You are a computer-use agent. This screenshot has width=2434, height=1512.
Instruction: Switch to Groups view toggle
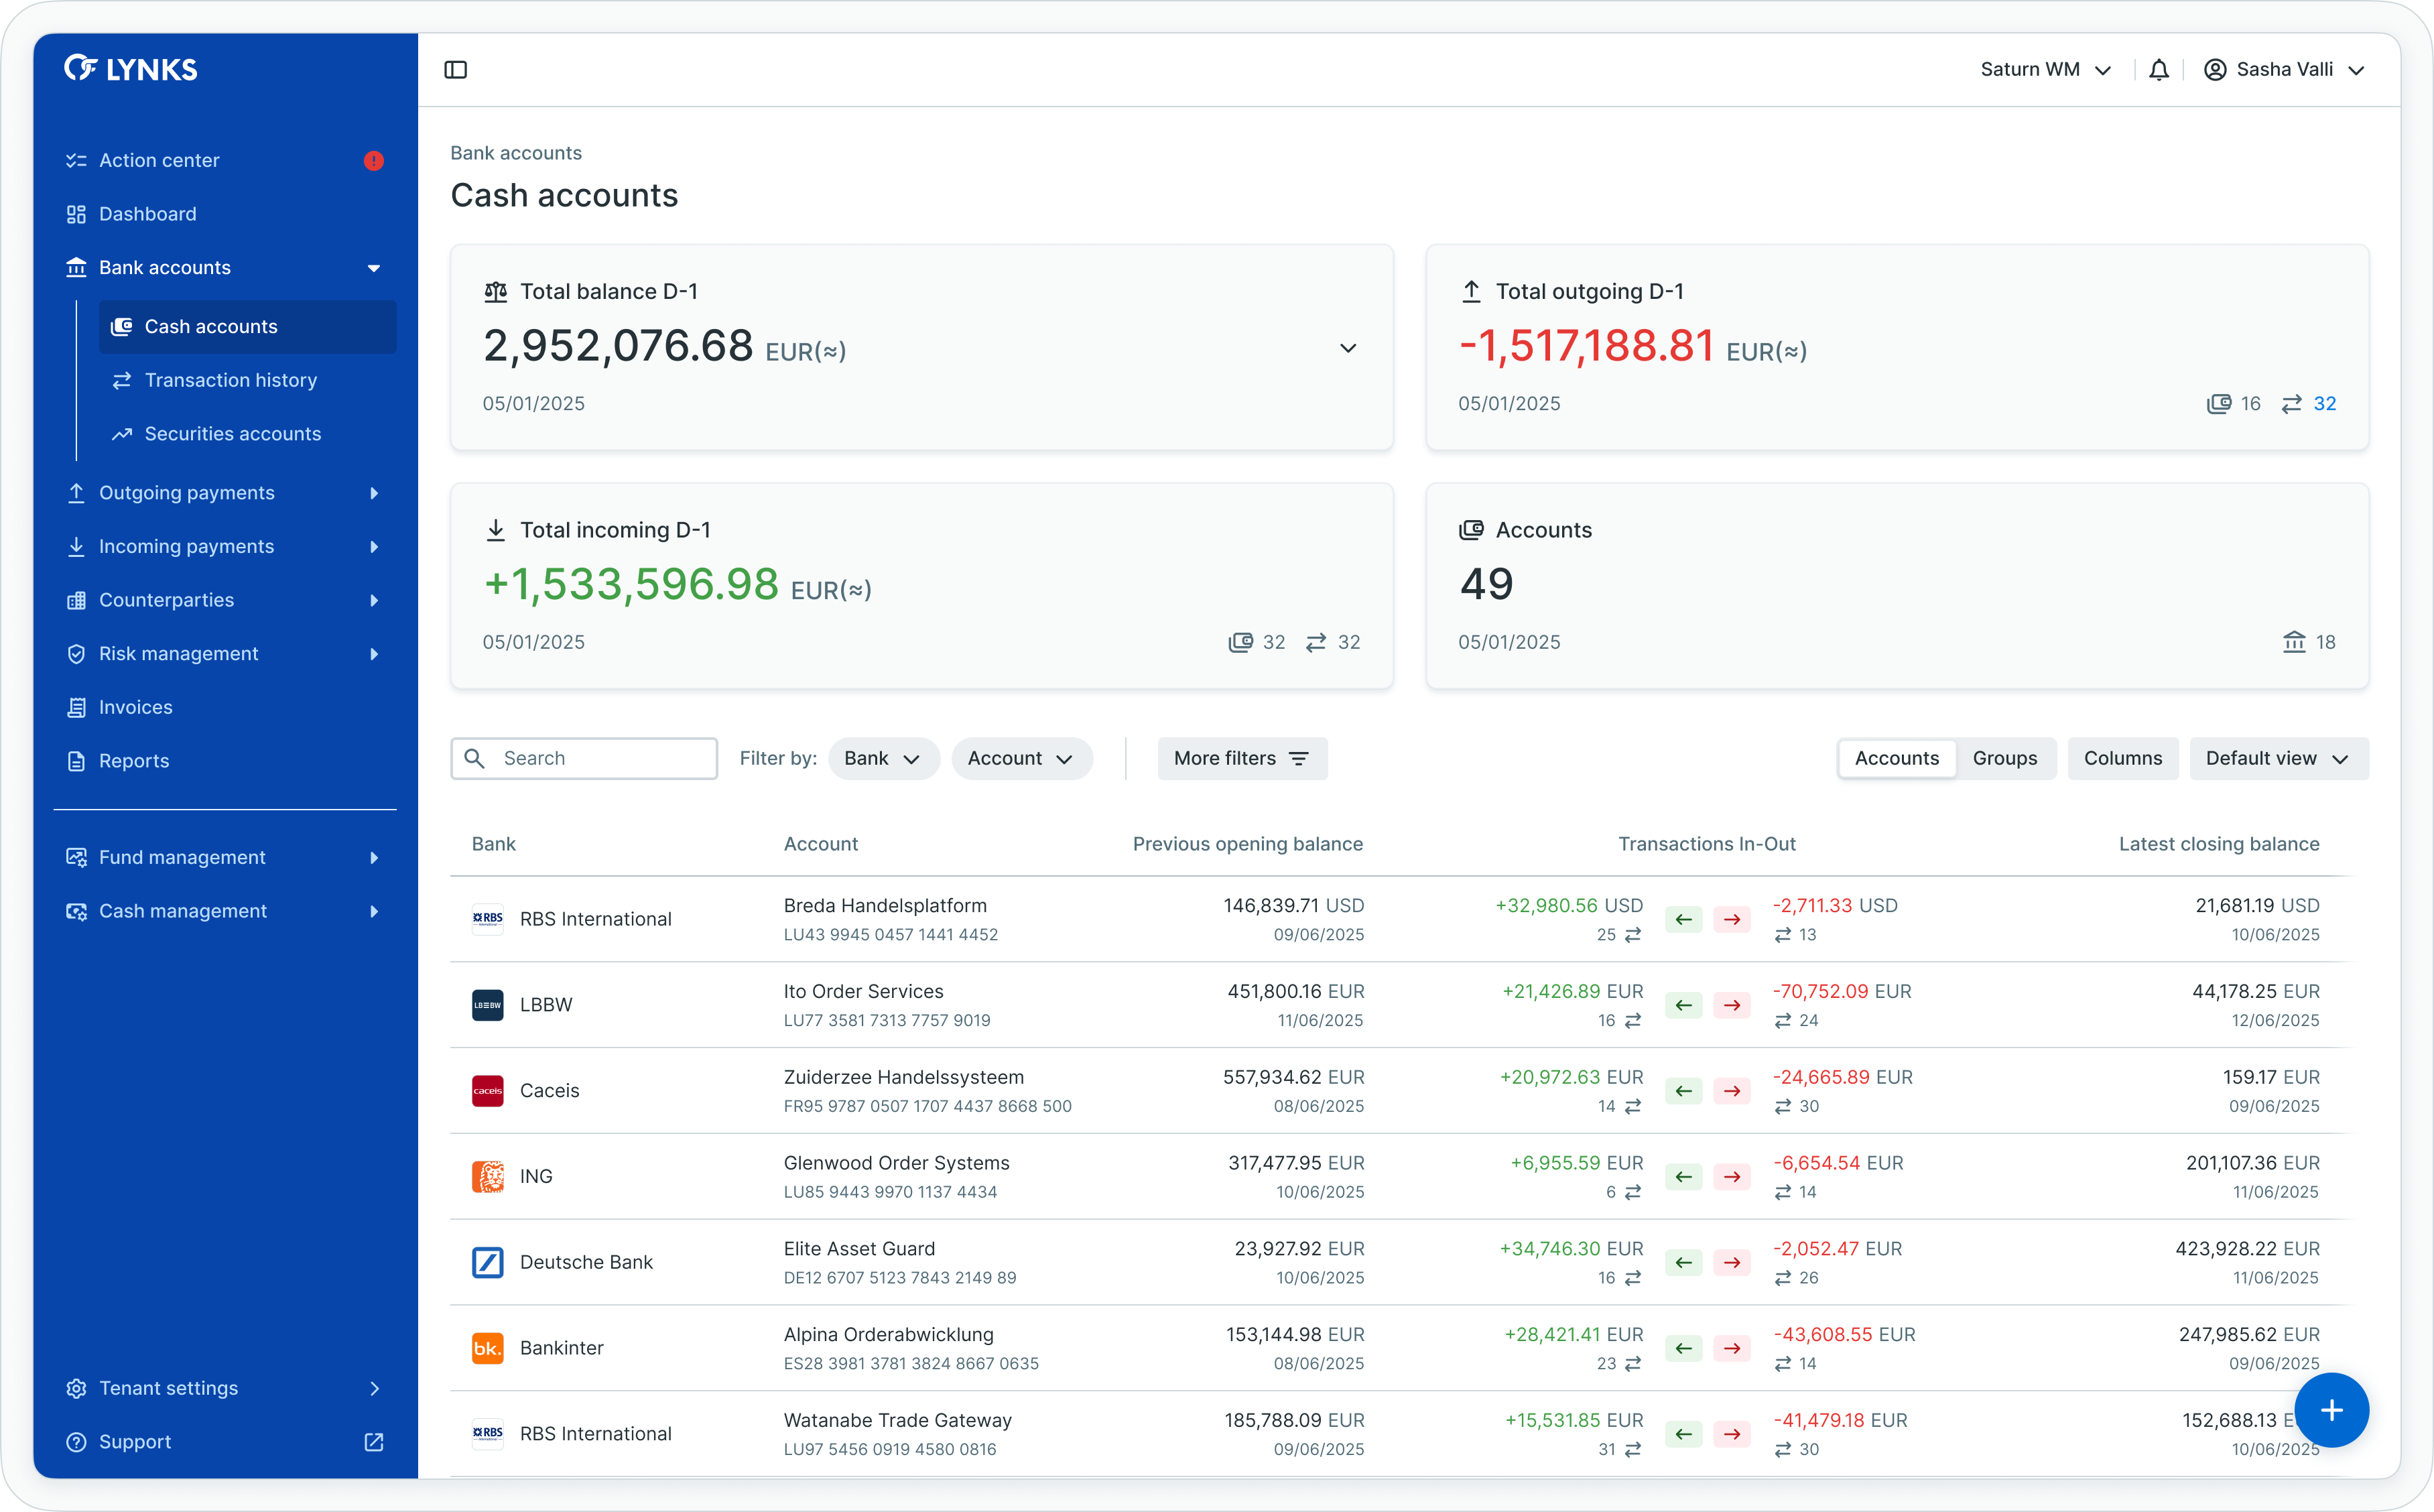(x=2004, y=758)
